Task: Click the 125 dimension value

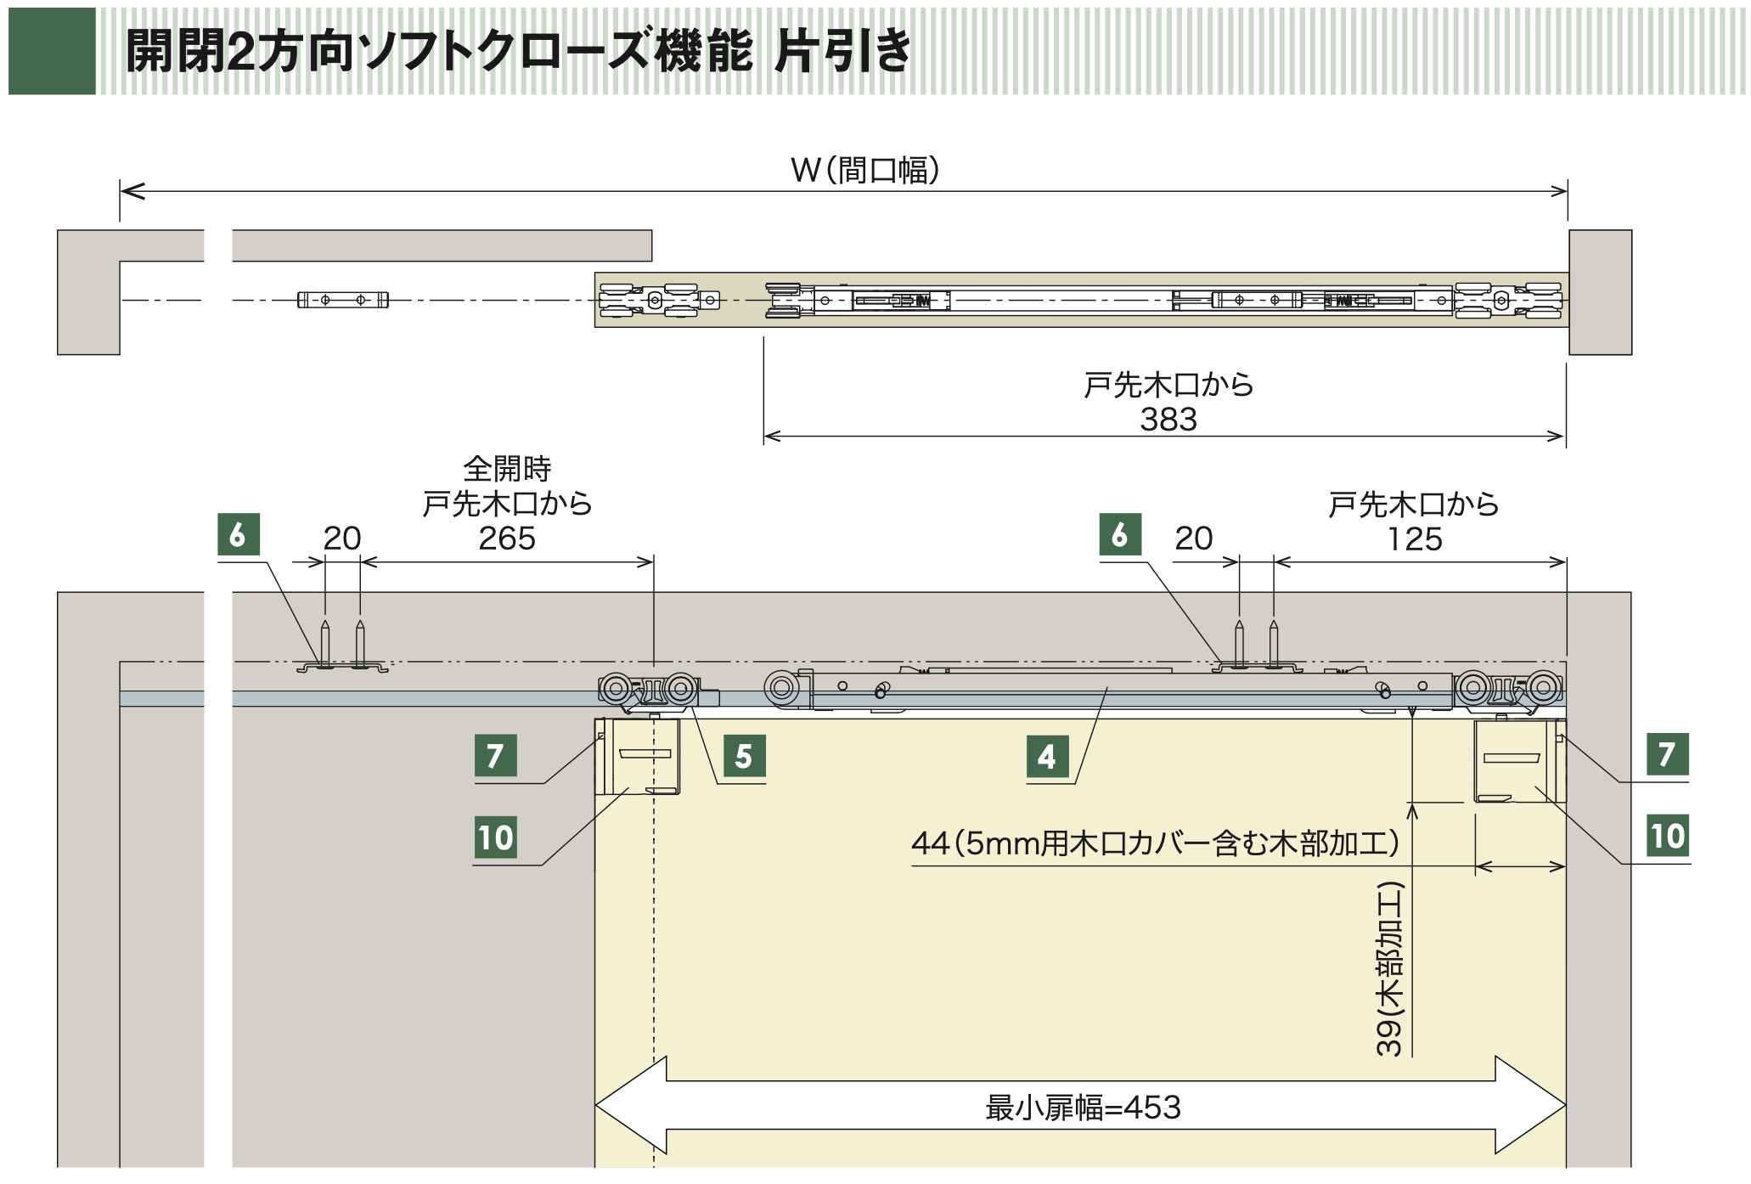Action: (x=1415, y=539)
